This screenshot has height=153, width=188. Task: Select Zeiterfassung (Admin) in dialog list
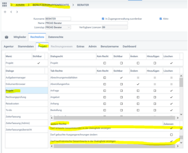[x=17, y=123]
